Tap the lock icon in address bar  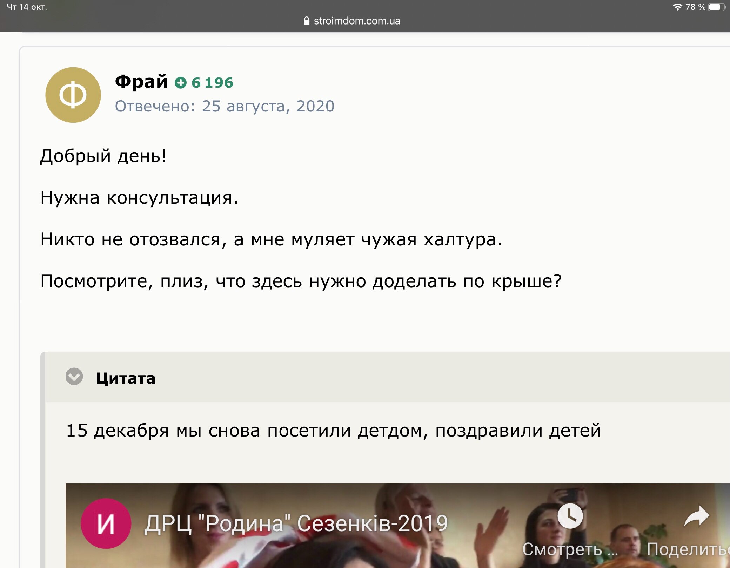(307, 21)
